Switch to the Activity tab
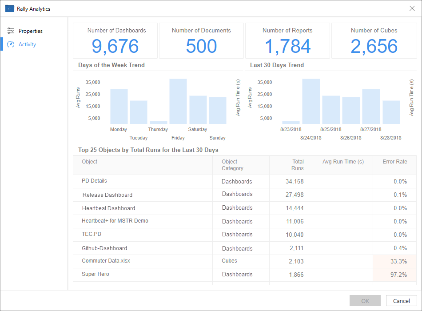Image resolution: width=422 pixels, height=311 pixels. click(27, 44)
